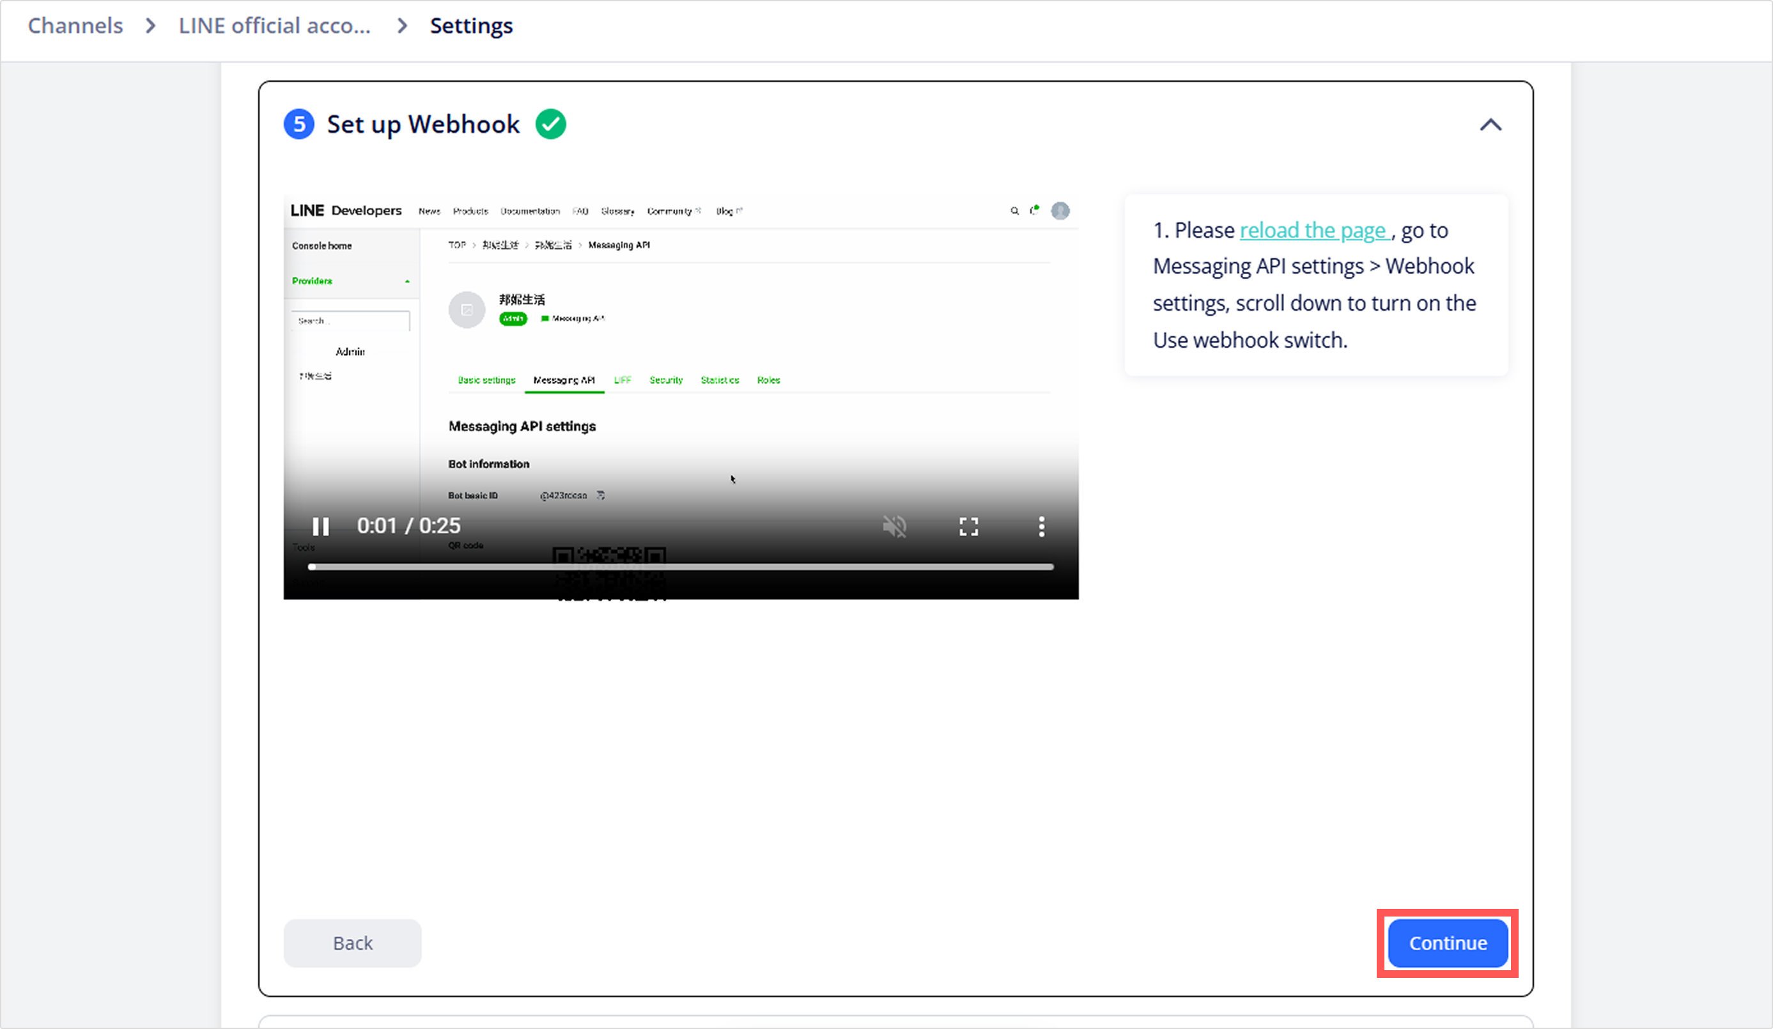Click the Roles tab in video
This screenshot has width=1773, height=1029.
pyautogui.click(x=768, y=380)
